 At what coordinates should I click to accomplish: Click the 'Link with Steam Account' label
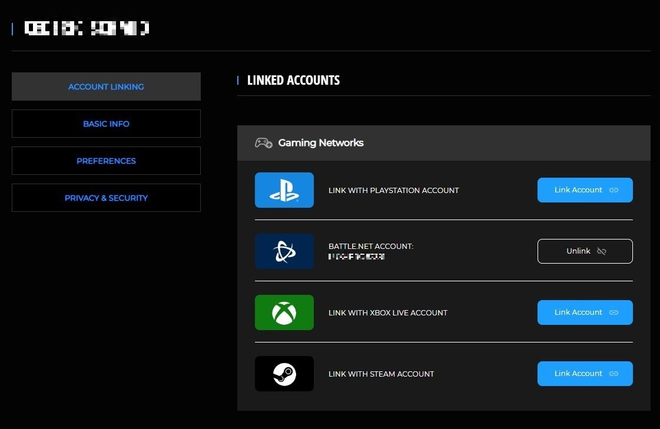point(381,374)
